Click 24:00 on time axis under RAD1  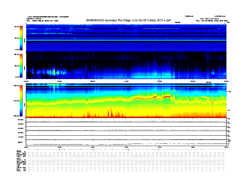pyautogui.click(x=226, y=81)
